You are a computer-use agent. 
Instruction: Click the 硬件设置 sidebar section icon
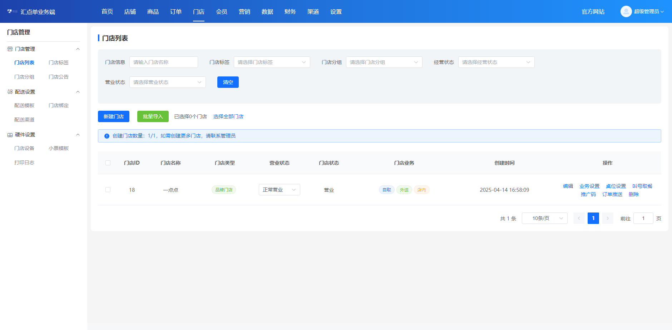click(10, 135)
